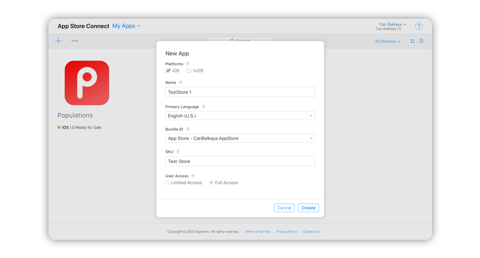Open the three-dots more options menu
480x258 pixels.
click(75, 41)
